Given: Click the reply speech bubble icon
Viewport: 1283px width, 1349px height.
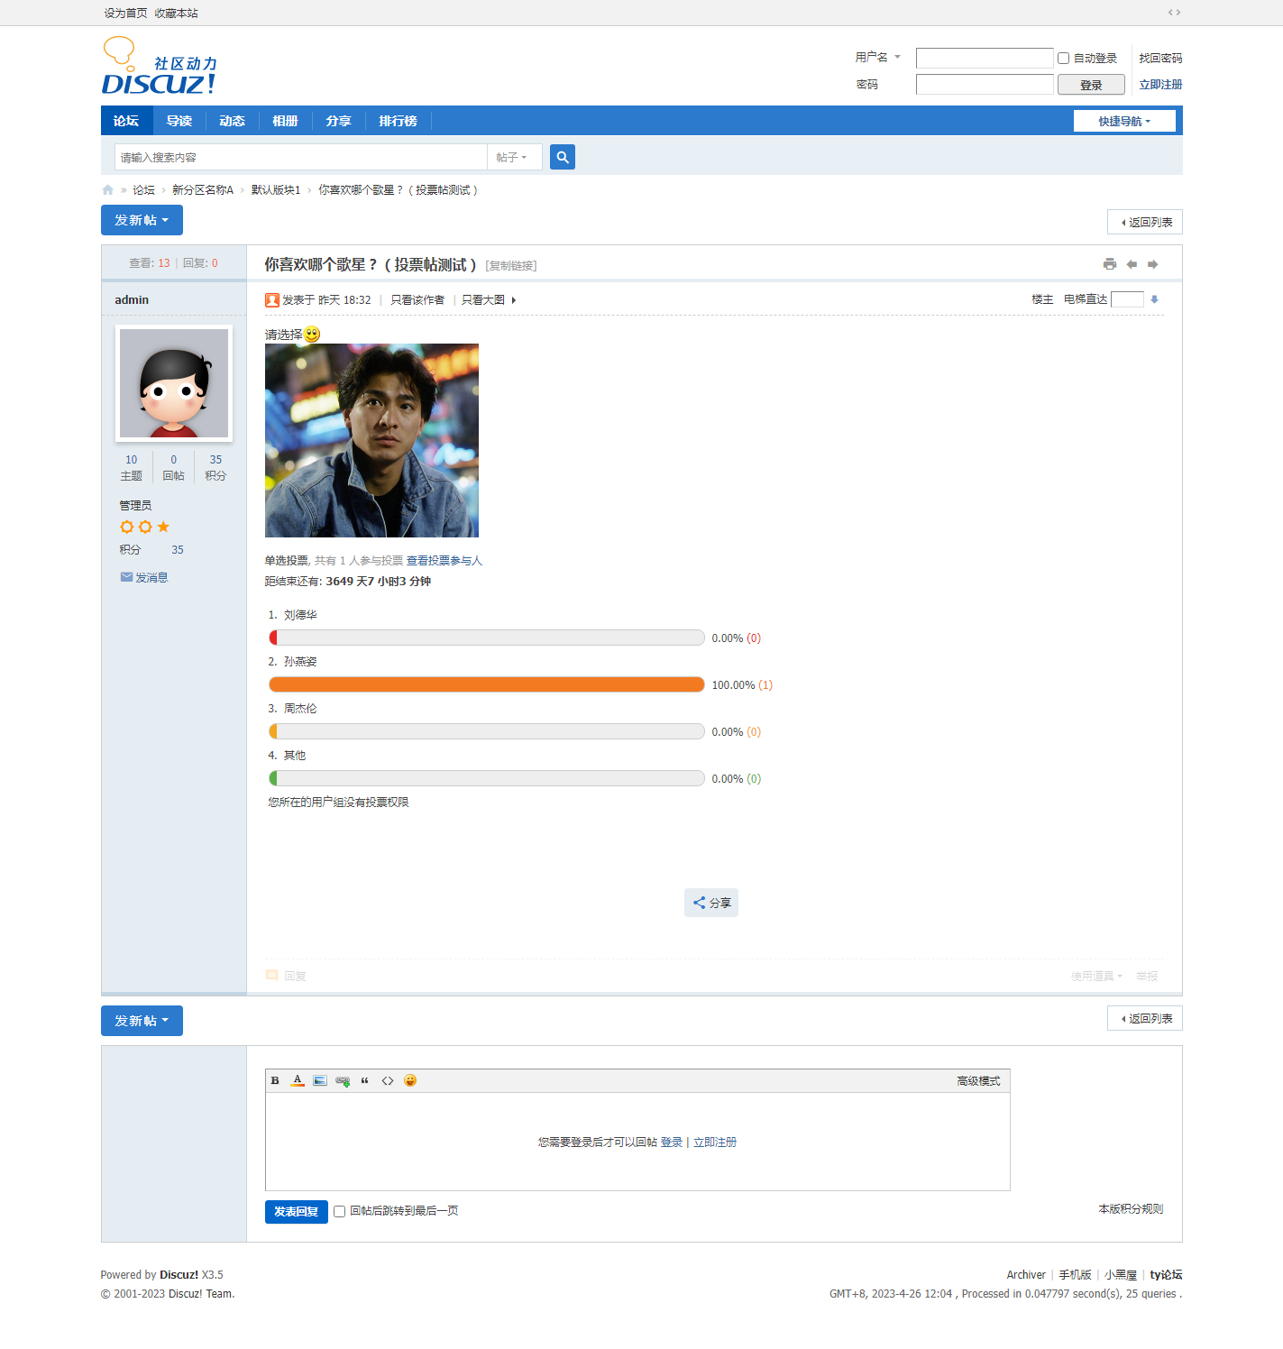Looking at the screenshot, I should 272,976.
